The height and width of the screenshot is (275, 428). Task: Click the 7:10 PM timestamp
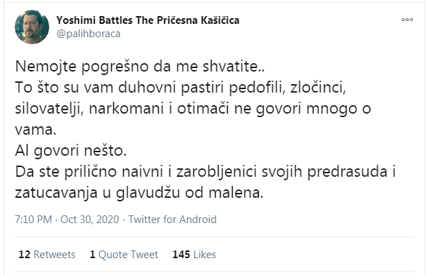(33, 220)
